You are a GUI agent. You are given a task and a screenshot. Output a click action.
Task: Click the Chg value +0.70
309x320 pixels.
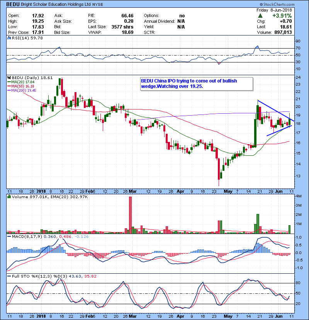coord(286,21)
